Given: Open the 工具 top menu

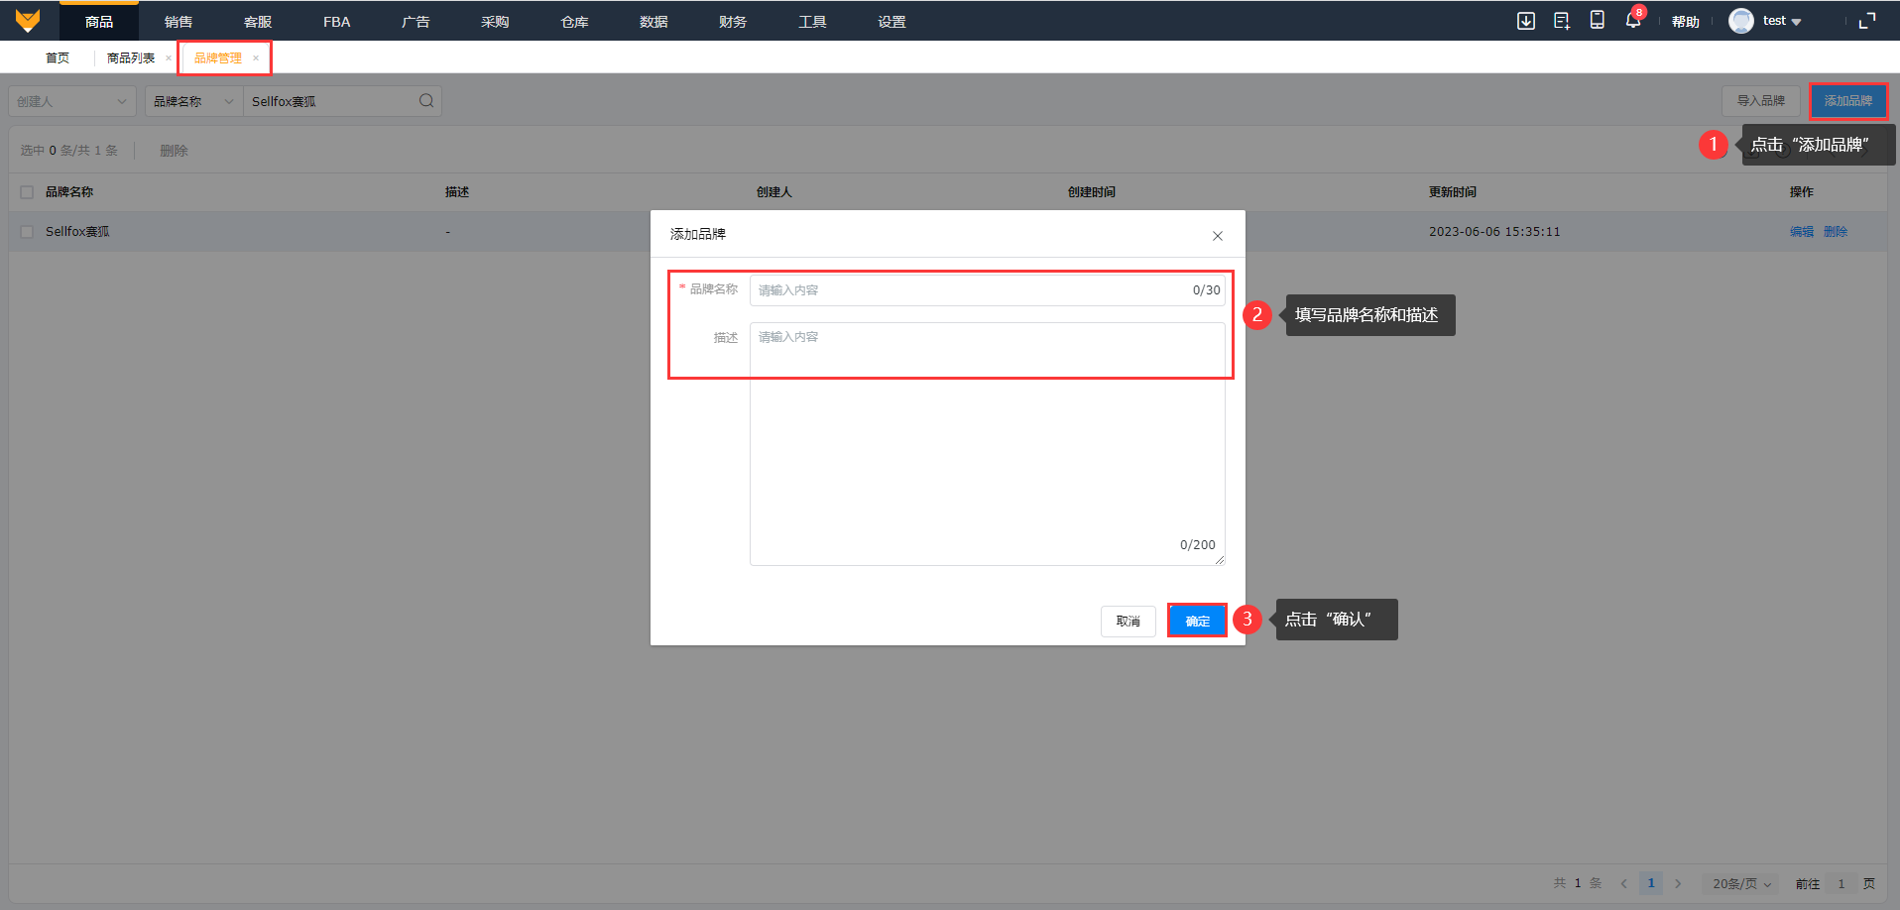Looking at the screenshot, I should [812, 22].
